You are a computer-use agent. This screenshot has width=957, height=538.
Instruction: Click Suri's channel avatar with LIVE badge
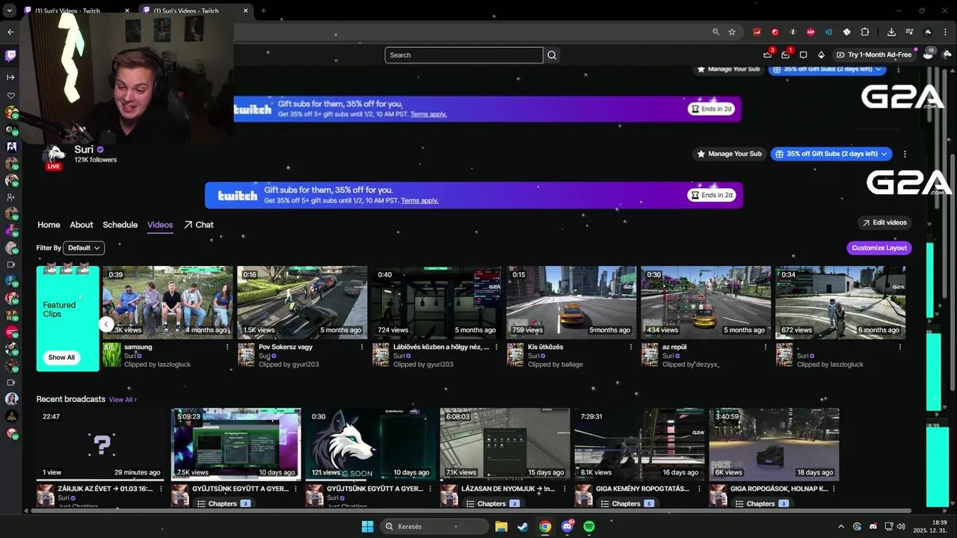click(53, 155)
